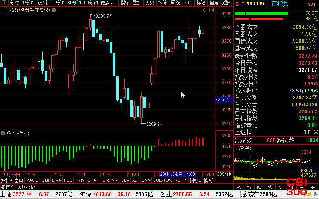Viewport: 319px width, 199px height.
Task: Select the 15分钟 period
Action: [58, 3]
